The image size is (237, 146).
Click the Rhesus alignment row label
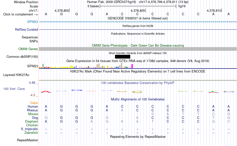[32, 110]
